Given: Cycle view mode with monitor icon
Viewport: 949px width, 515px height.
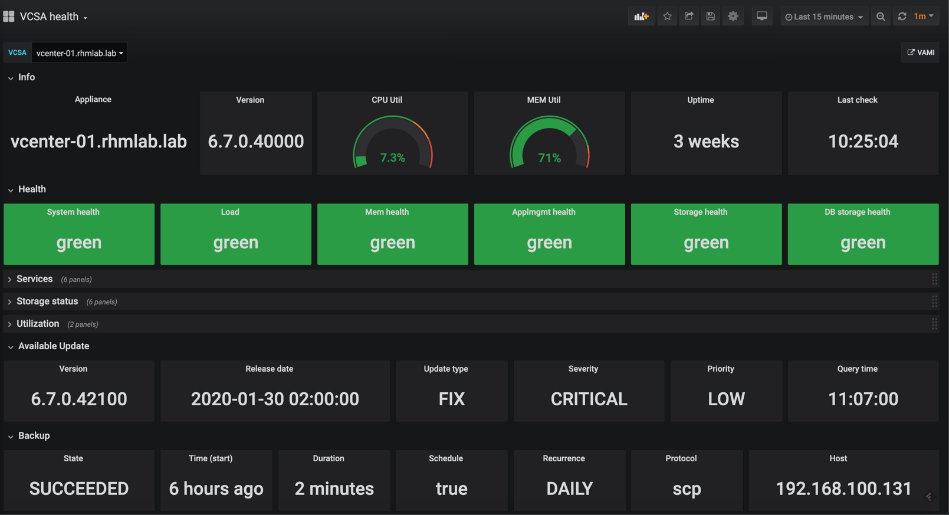Looking at the screenshot, I should [x=762, y=17].
